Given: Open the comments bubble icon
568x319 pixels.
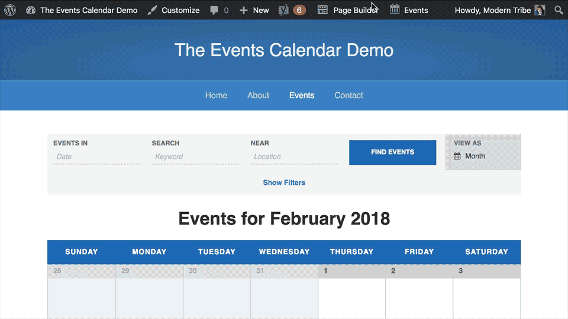Looking at the screenshot, I should coord(214,10).
